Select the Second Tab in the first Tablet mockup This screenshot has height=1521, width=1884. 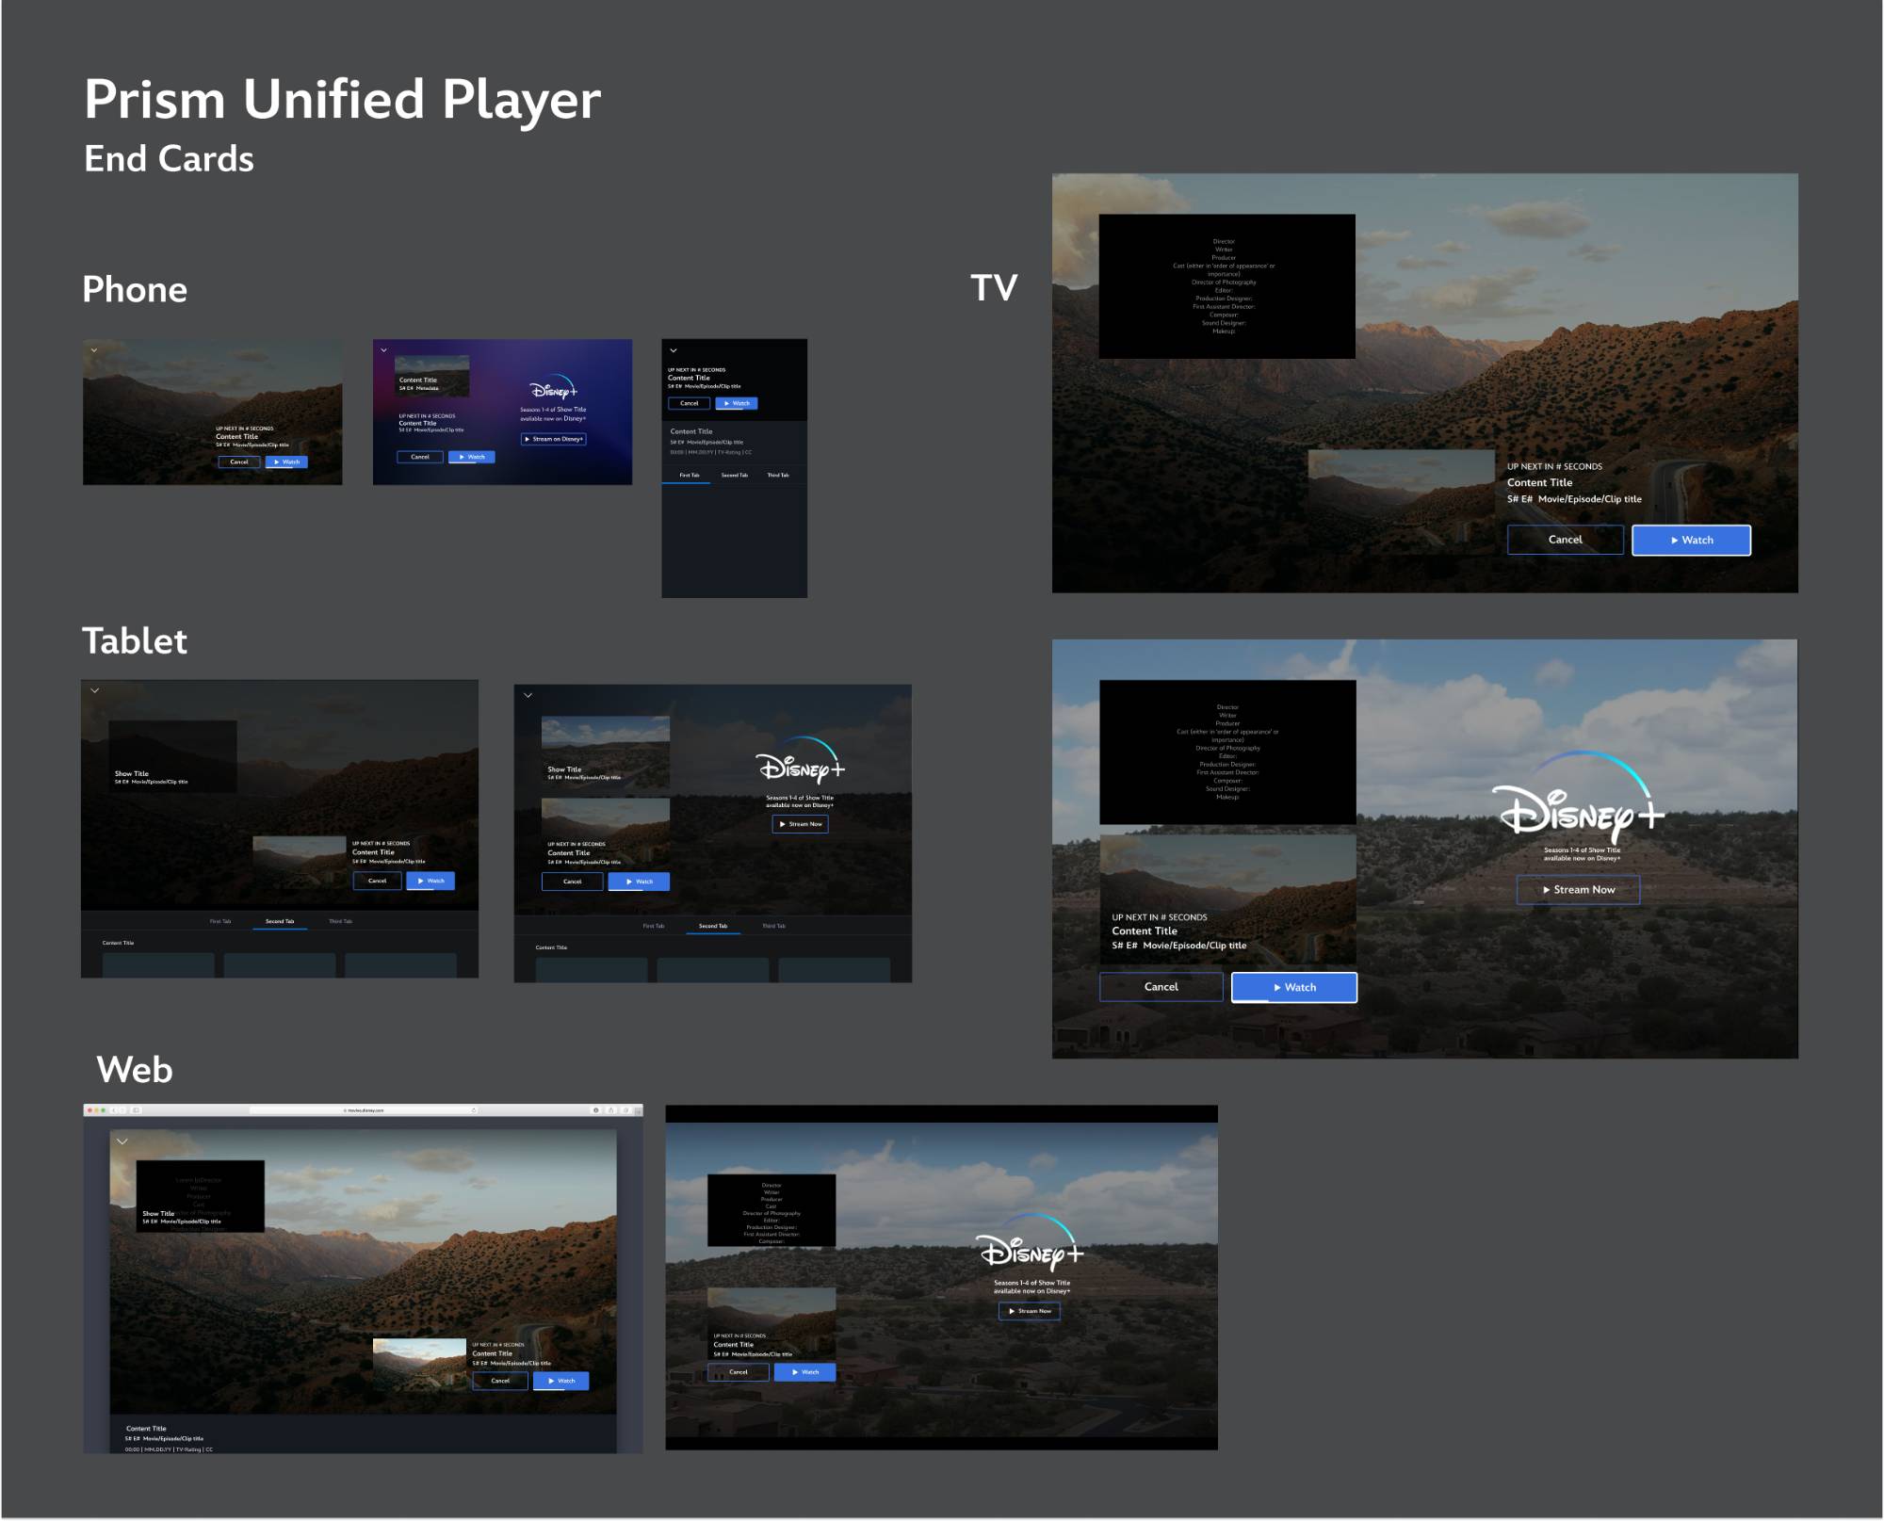pyautogui.click(x=280, y=921)
